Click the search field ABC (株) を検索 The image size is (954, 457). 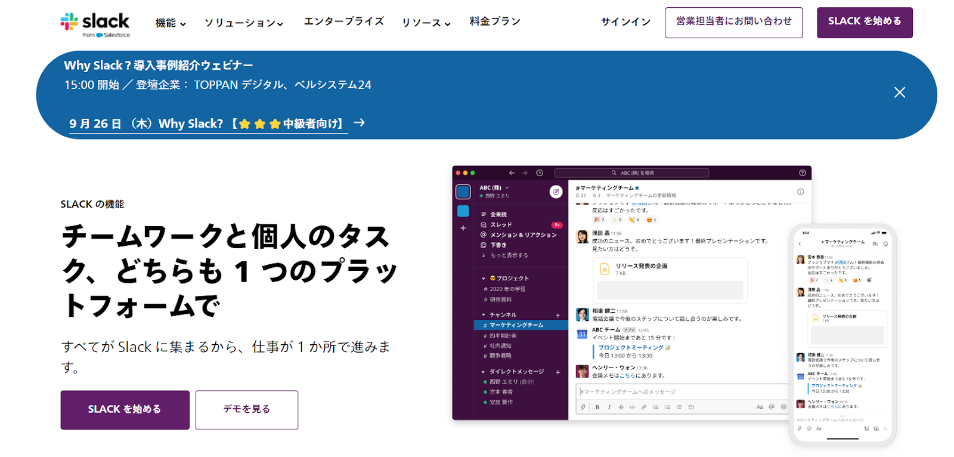click(x=631, y=173)
